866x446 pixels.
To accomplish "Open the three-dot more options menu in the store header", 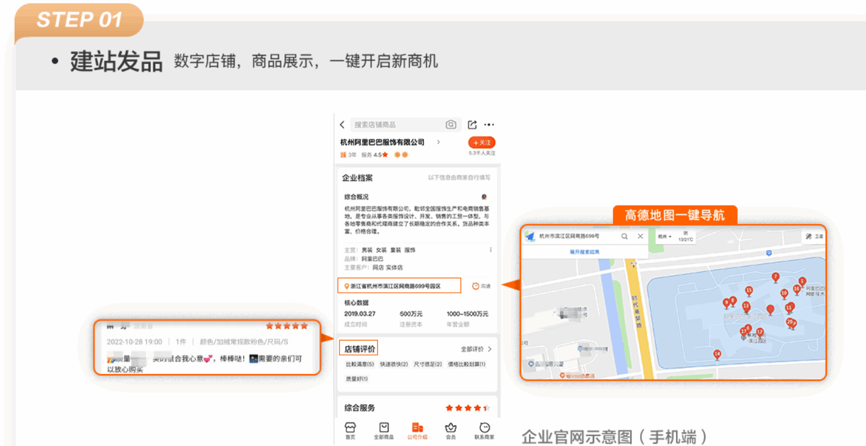I will click(x=489, y=124).
